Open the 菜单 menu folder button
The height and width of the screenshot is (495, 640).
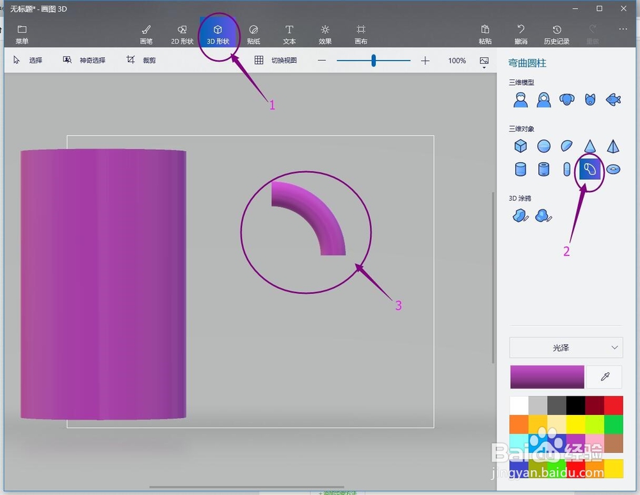click(x=22, y=35)
